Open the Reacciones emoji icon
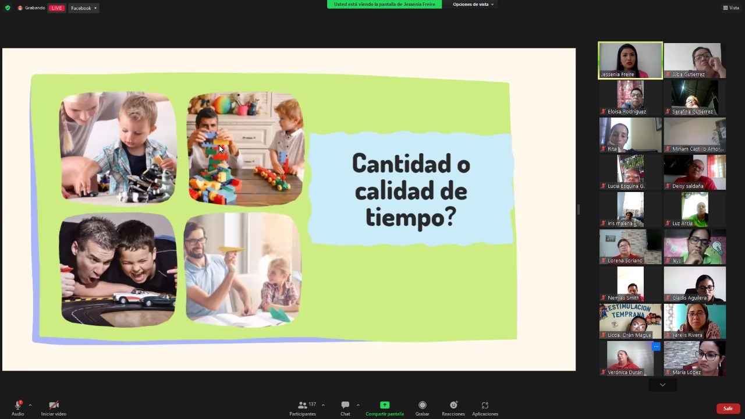The width and height of the screenshot is (745, 419). pos(453,405)
